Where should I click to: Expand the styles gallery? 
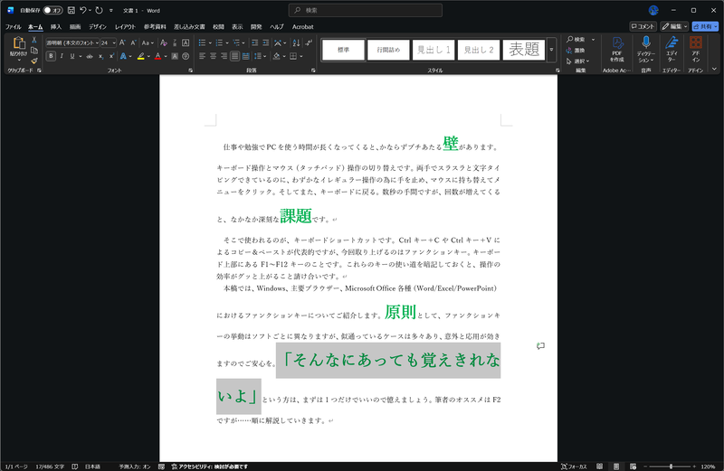tap(551, 50)
